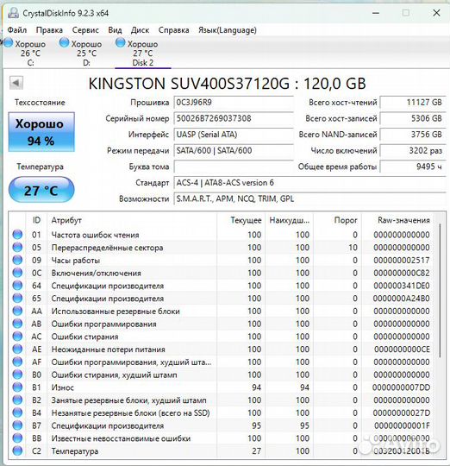The image size is (450, 466).
Task: Click the Режим передачи field SATA/600
Action: (x=234, y=151)
